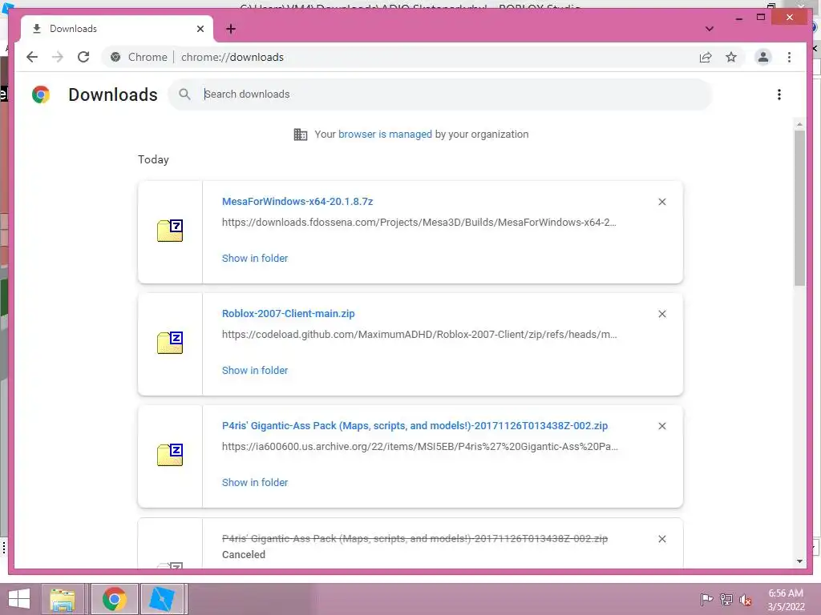Select the Downloads browser tab
This screenshot has width=821, height=615.
tap(117, 29)
